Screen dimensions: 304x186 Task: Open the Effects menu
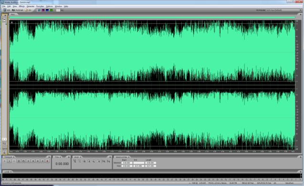[x=21, y=6]
